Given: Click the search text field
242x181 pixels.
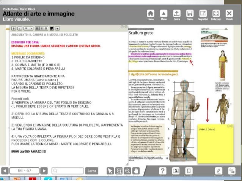Looking at the screenshot, I should tap(68, 171).
